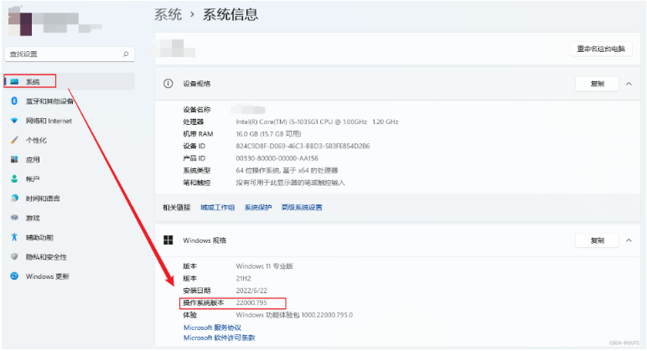The height and width of the screenshot is (351, 647).
Task: Click the 设备规格 section heading
Action: pos(196,84)
